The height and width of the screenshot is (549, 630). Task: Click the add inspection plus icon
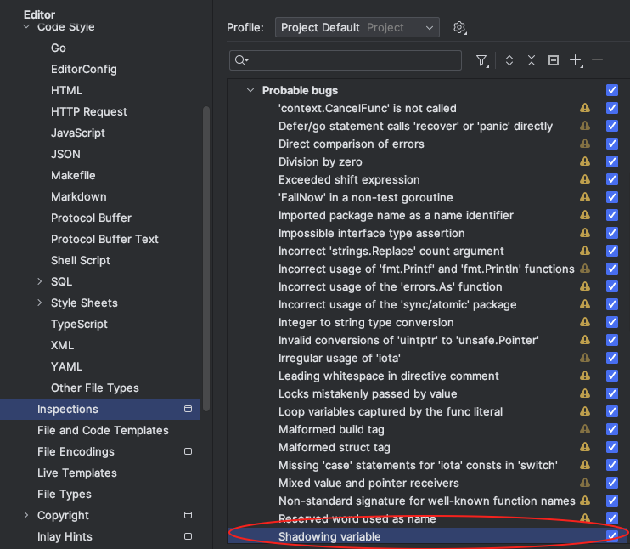click(x=576, y=60)
